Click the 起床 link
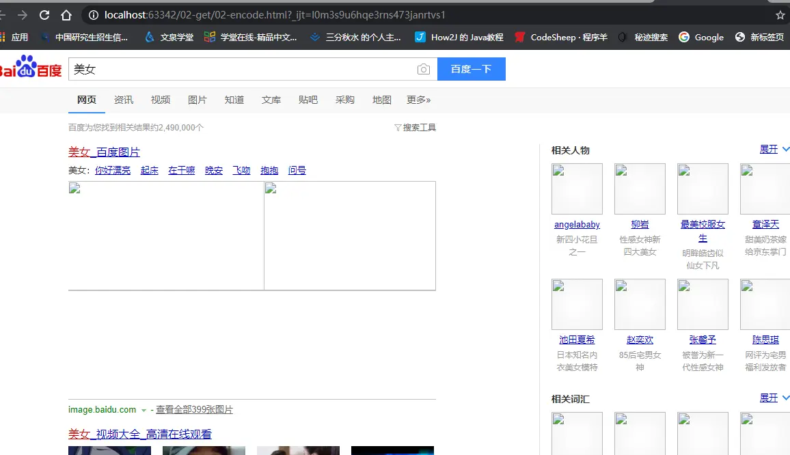Screen dimensions: 790x455 click(149, 170)
